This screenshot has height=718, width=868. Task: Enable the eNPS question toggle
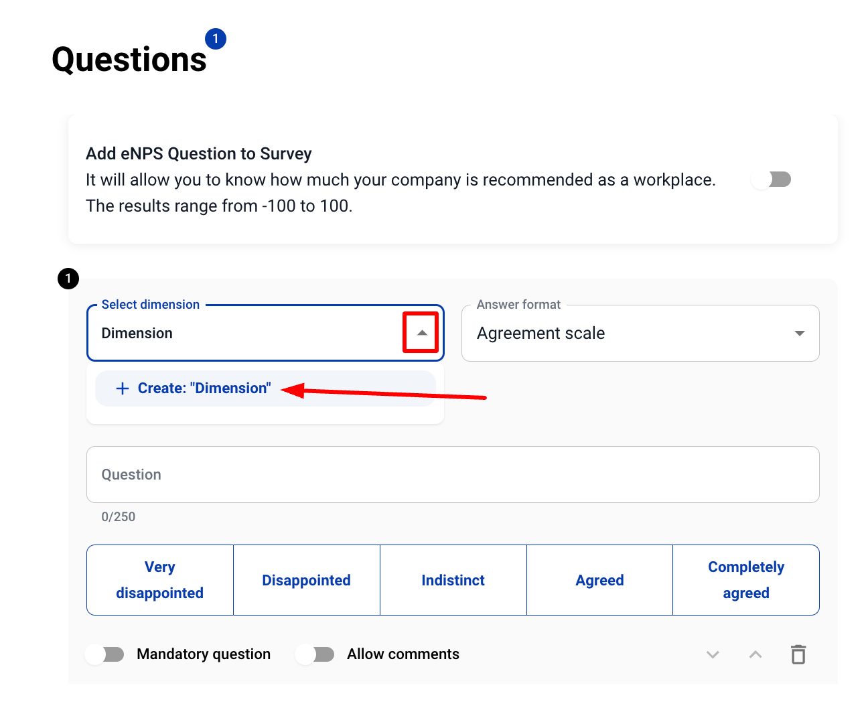click(x=771, y=179)
